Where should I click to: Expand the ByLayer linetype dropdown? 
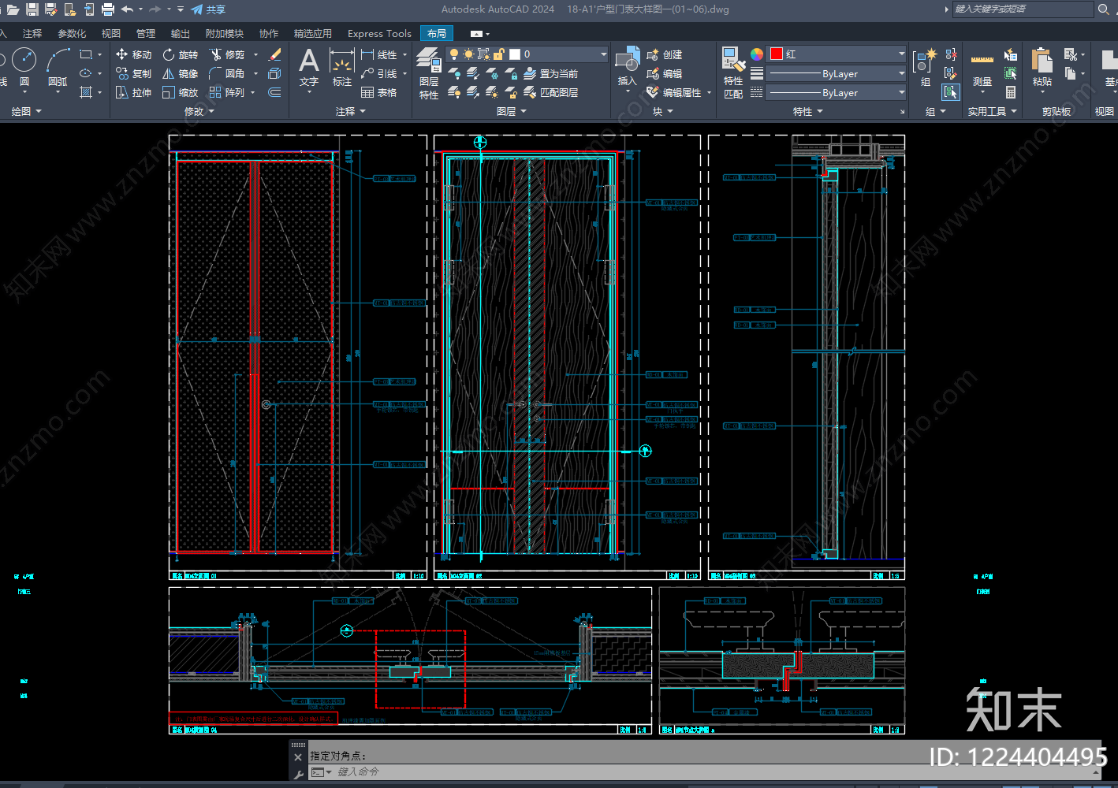[x=837, y=92]
